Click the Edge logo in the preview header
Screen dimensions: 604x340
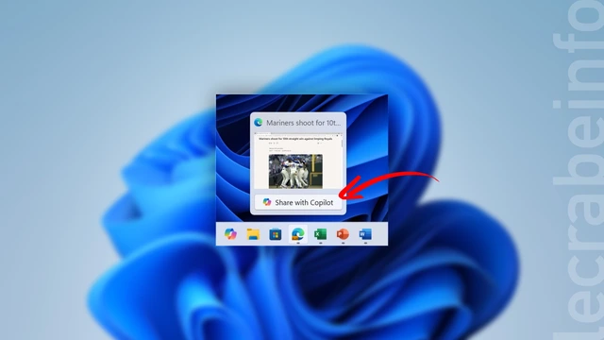(x=258, y=123)
